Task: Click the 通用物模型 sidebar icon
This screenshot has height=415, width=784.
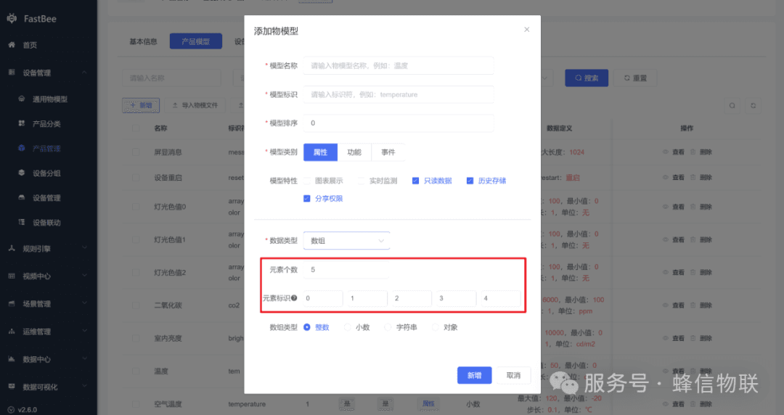Action: click(22, 99)
